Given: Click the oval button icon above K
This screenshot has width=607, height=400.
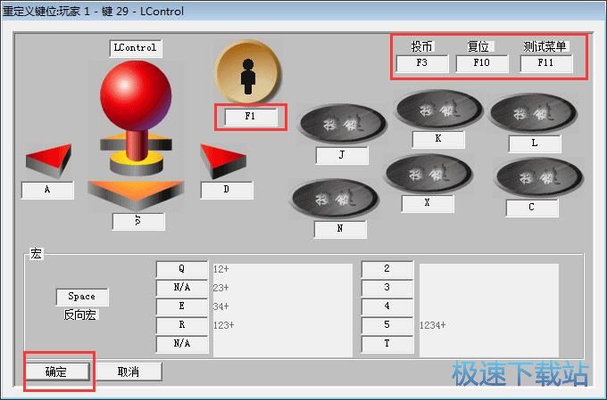Looking at the screenshot, I should (x=438, y=110).
